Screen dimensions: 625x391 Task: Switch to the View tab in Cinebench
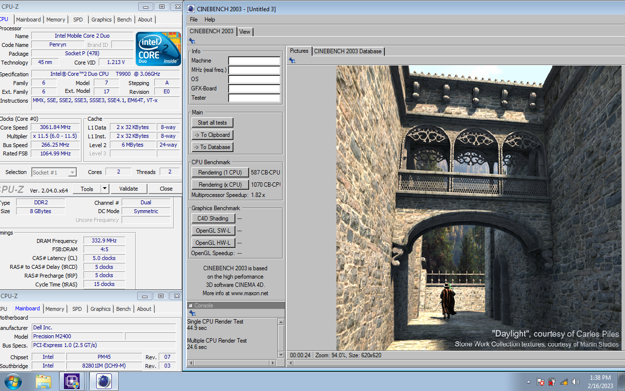[x=245, y=32]
